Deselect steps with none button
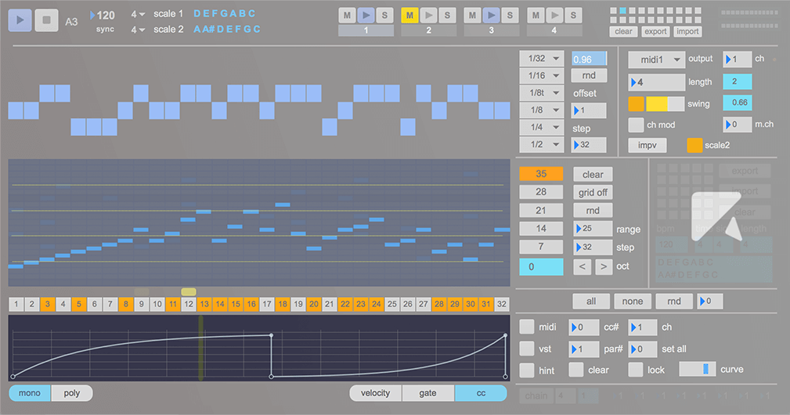 [x=633, y=302]
